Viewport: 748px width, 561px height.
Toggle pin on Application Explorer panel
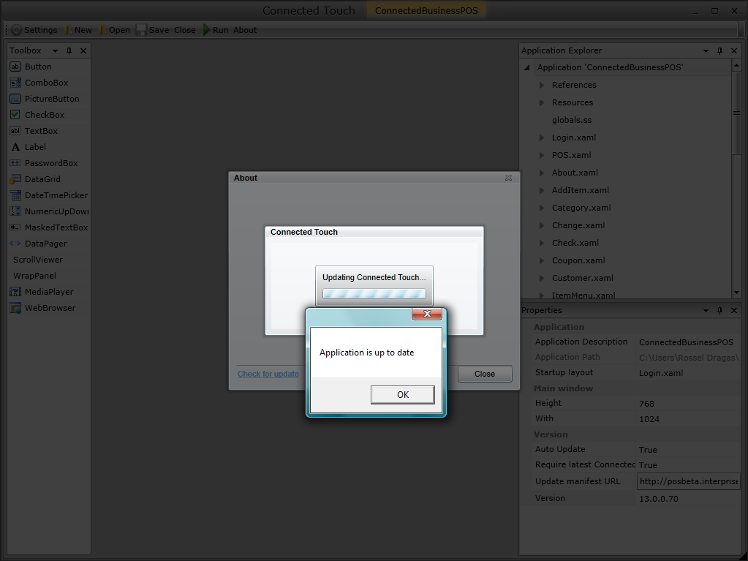point(719,51)
